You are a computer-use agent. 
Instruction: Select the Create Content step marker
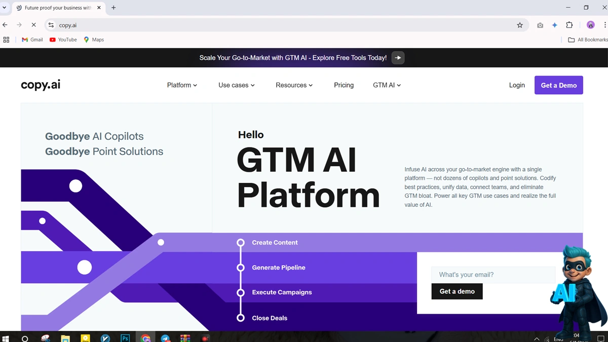[241, 243]
